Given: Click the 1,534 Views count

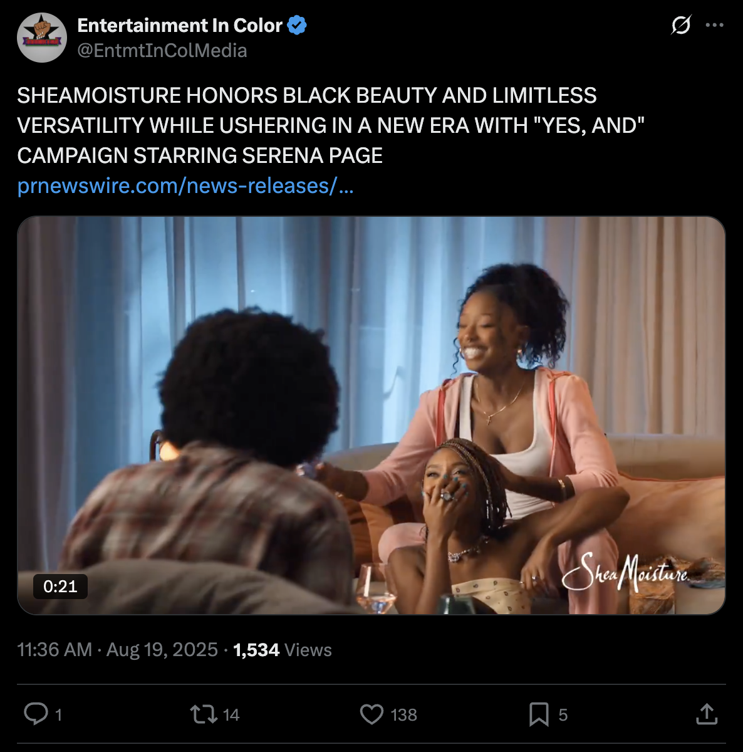Looking at the screenshot, I should 283,650.
